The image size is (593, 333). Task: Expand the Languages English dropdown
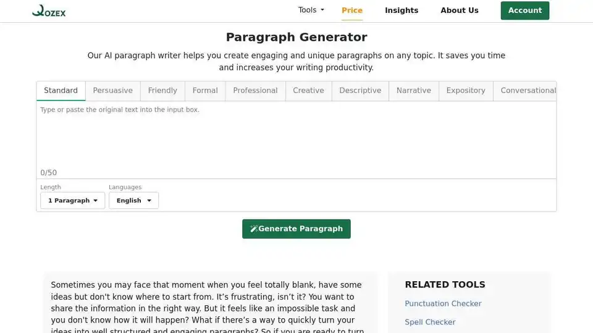click(x=133, y=200)
